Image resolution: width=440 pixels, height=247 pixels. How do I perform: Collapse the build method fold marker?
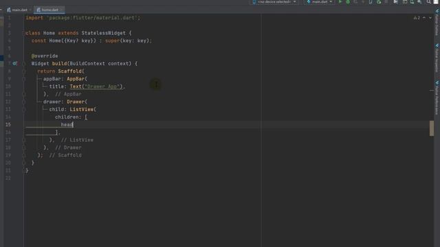tap(24, 64)
